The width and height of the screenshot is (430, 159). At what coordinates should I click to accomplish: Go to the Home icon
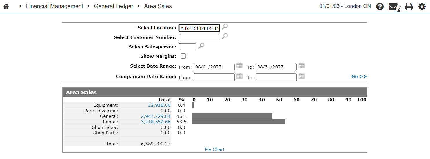[x=6, y=6]
